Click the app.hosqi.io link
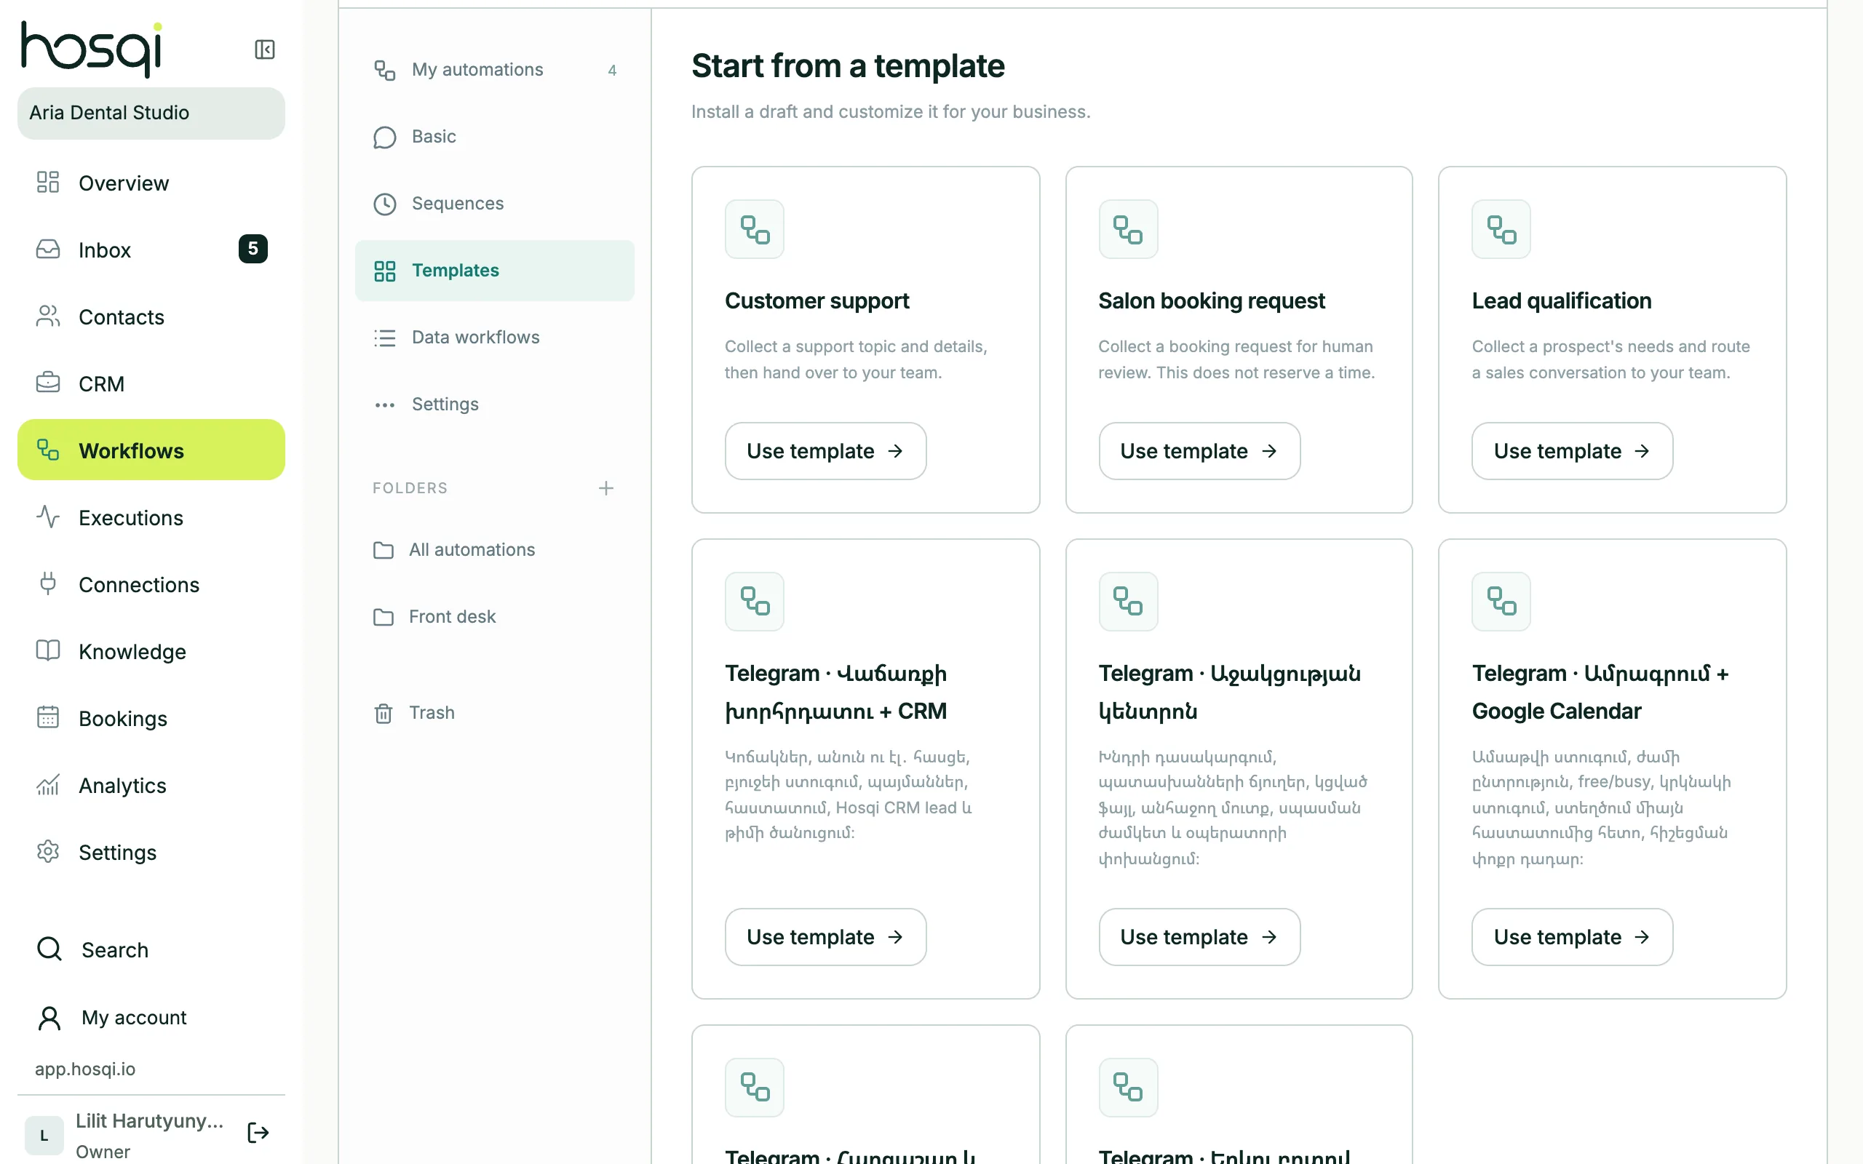The width and height of the screenshot is (1863, 1164). click(x=84, y=1069)
